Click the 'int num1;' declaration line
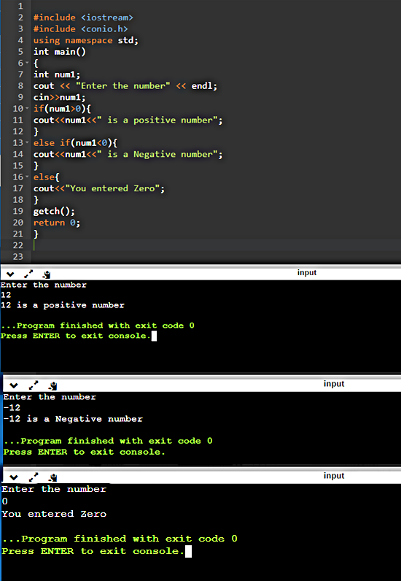 (x=57, y=74)
